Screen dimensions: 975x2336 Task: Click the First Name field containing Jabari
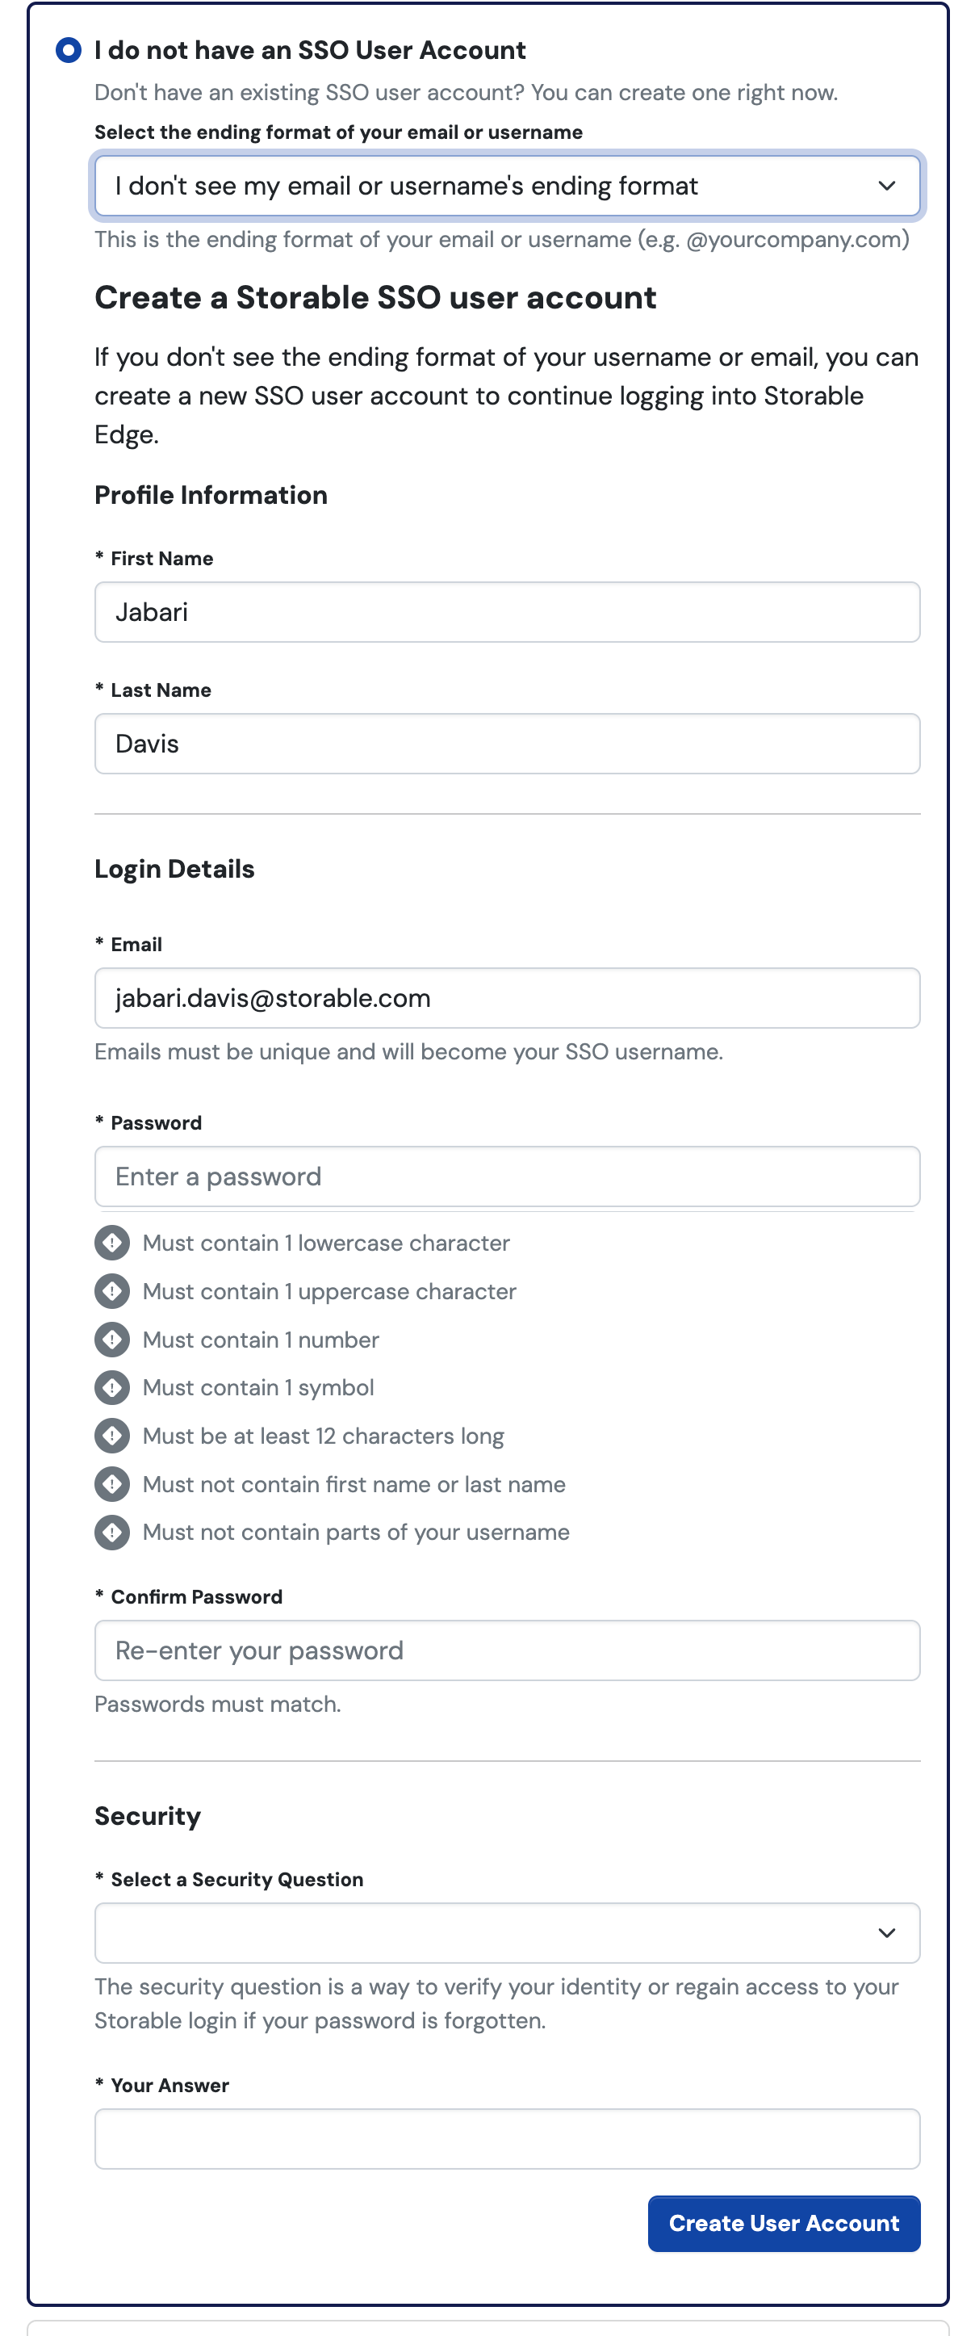(x=508, y=612)
